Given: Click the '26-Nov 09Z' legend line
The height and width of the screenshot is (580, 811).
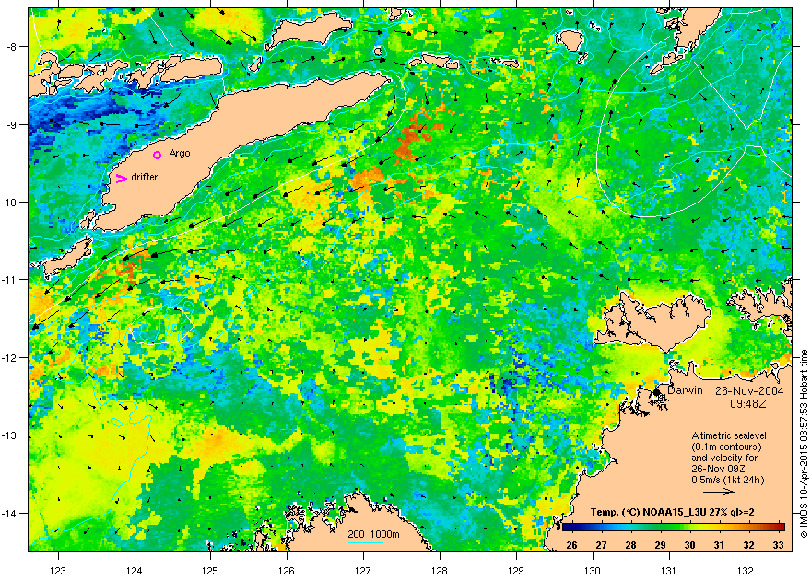Looking at the screenshot, I should pyautogui.click(x=719, y=469).
